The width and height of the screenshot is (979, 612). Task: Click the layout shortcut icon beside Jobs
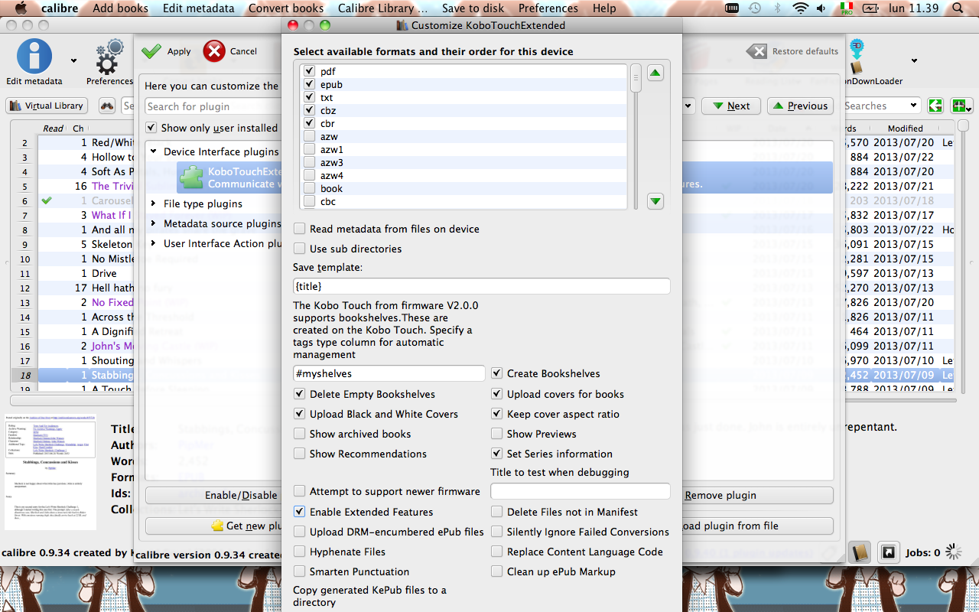coord(888,552)
